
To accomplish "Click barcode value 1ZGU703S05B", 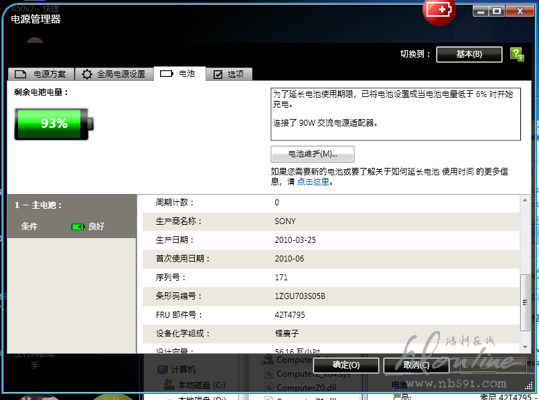I will [x=300, y=296].
